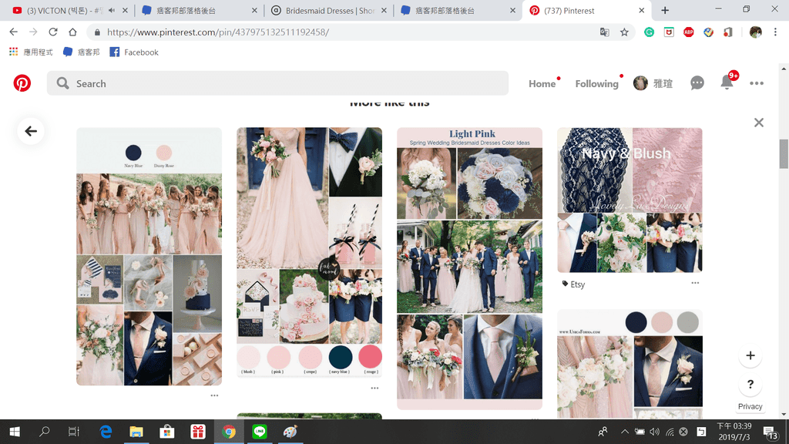Viewport: 789px width, 444px height.
Task: Open the Paint app from the taskbar
Action: point(290,432)
